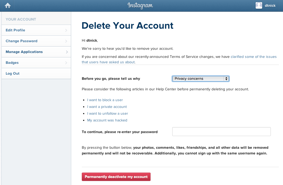The width and height of the screenshot is (283, 185).
Task: Select the chevron next to Edit Profile
Action: tap(67, 30)
